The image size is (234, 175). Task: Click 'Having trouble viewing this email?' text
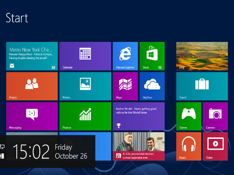(28, 58)
